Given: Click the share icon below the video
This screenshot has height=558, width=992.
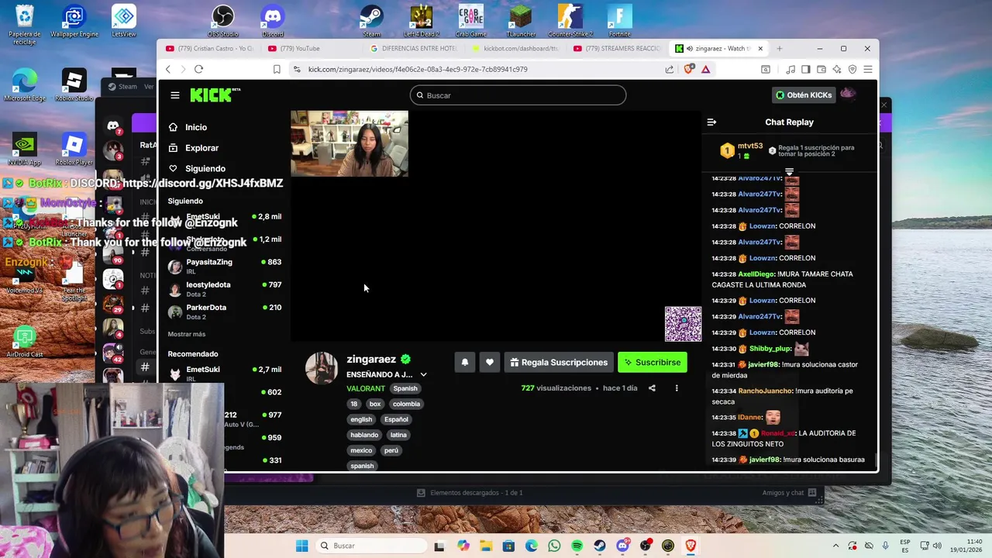Looking at the screenshot, I should coord(652,388).
